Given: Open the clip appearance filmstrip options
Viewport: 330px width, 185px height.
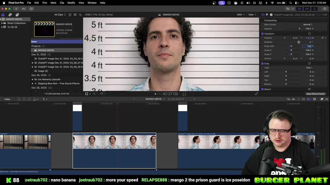Looking at the screenshot, I should pos(75,15).
